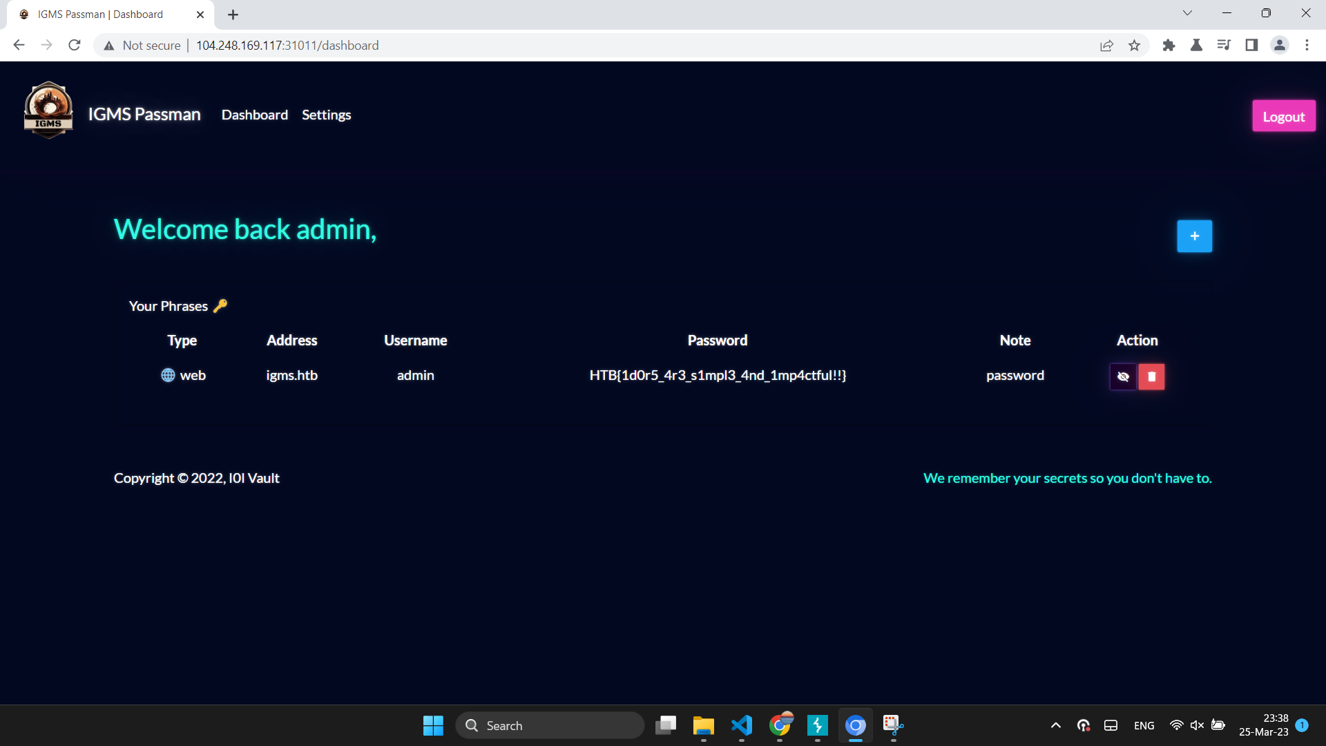Click the OpenVPN icon in the system tray
The image size is (1326, 746).
pyautogui.click(x=1083, y=725)
